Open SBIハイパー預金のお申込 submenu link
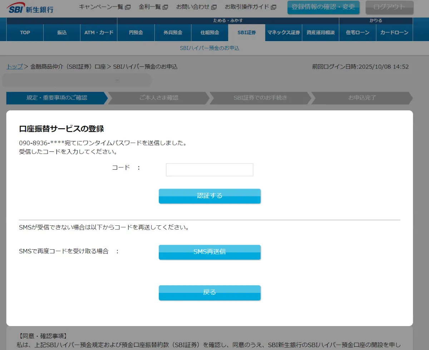 209,48
